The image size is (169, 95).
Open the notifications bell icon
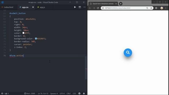coord(84,93)
